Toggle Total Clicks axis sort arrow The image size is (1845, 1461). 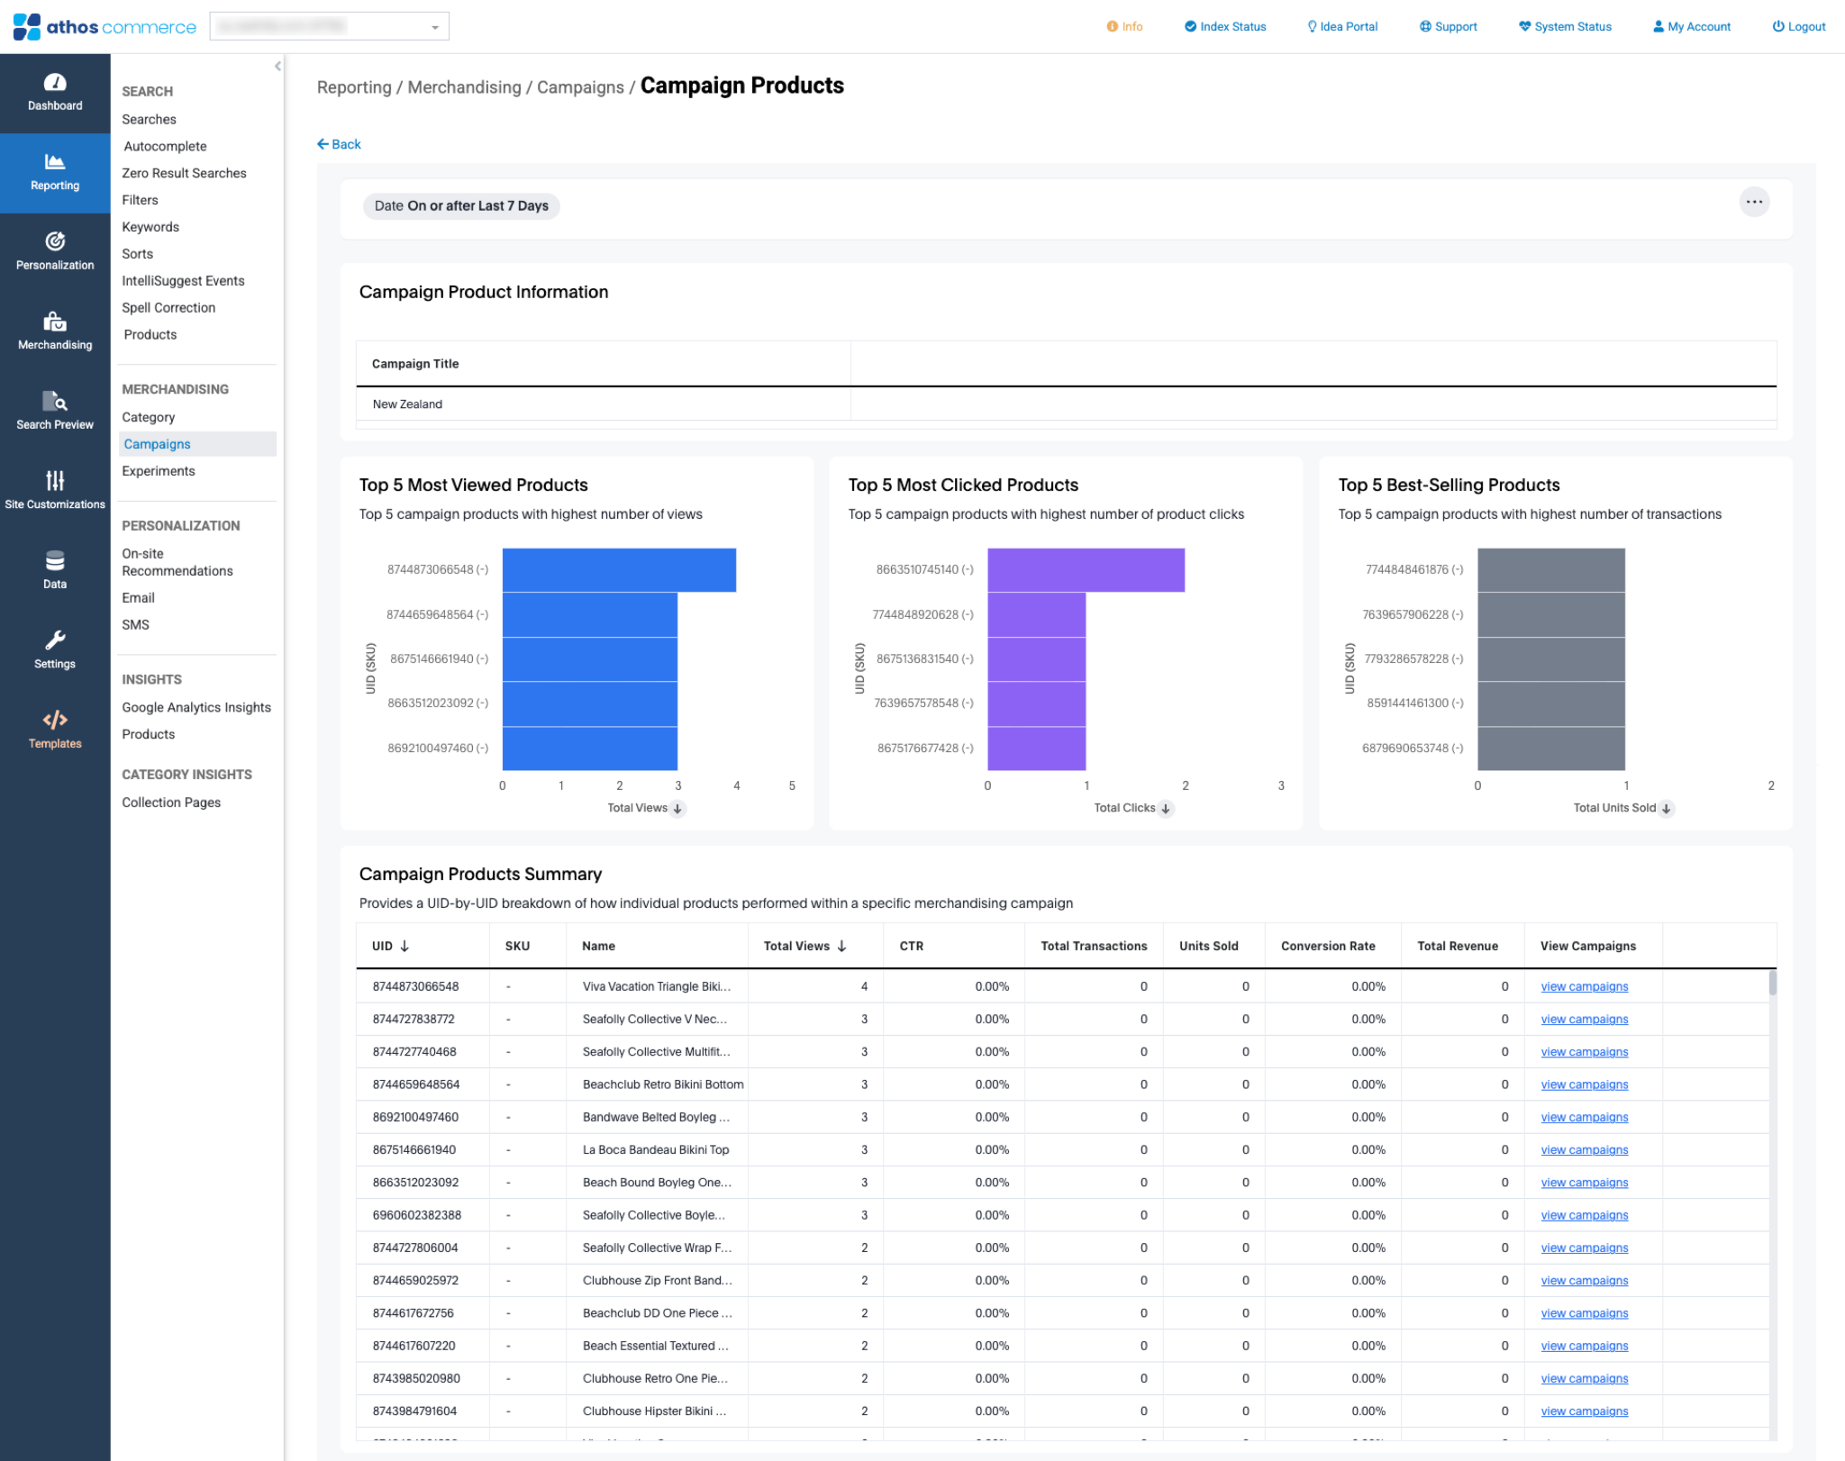pyautogui.click(x=1166, y=809)
